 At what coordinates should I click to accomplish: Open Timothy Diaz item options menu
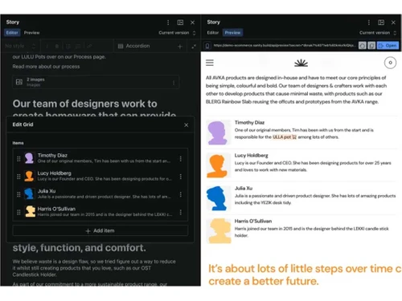click(181, 159)
